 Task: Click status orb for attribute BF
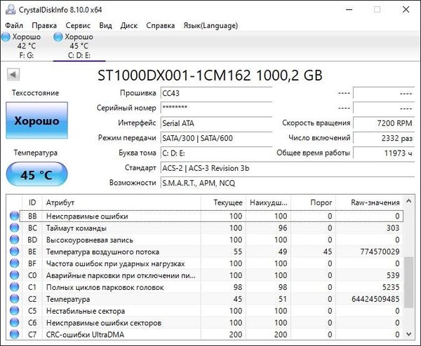(x=14, y=263)
